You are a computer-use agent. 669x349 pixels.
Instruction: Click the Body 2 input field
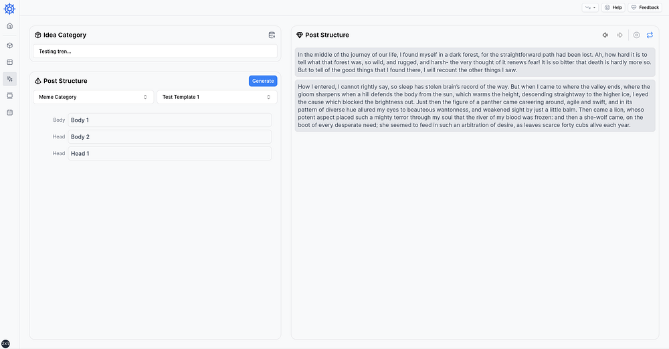[170, 137]
